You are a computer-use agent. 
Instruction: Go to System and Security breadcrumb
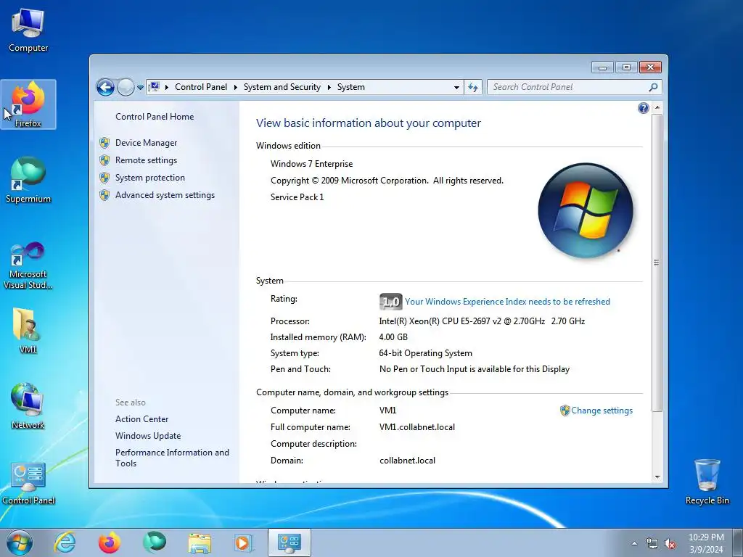[x=282, y=87]
